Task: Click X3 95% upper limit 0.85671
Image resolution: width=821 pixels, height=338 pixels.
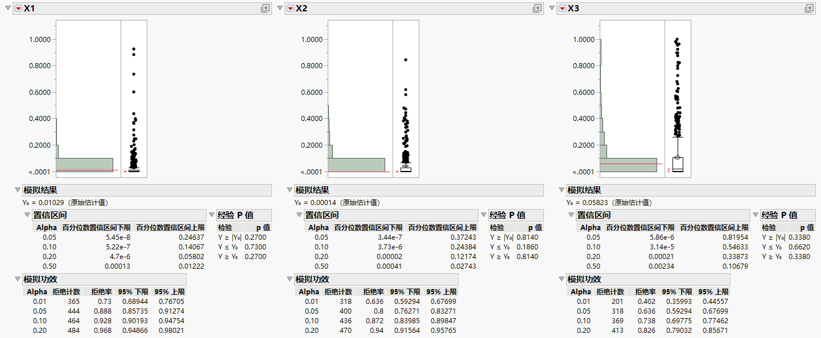Action: (716, 331)
